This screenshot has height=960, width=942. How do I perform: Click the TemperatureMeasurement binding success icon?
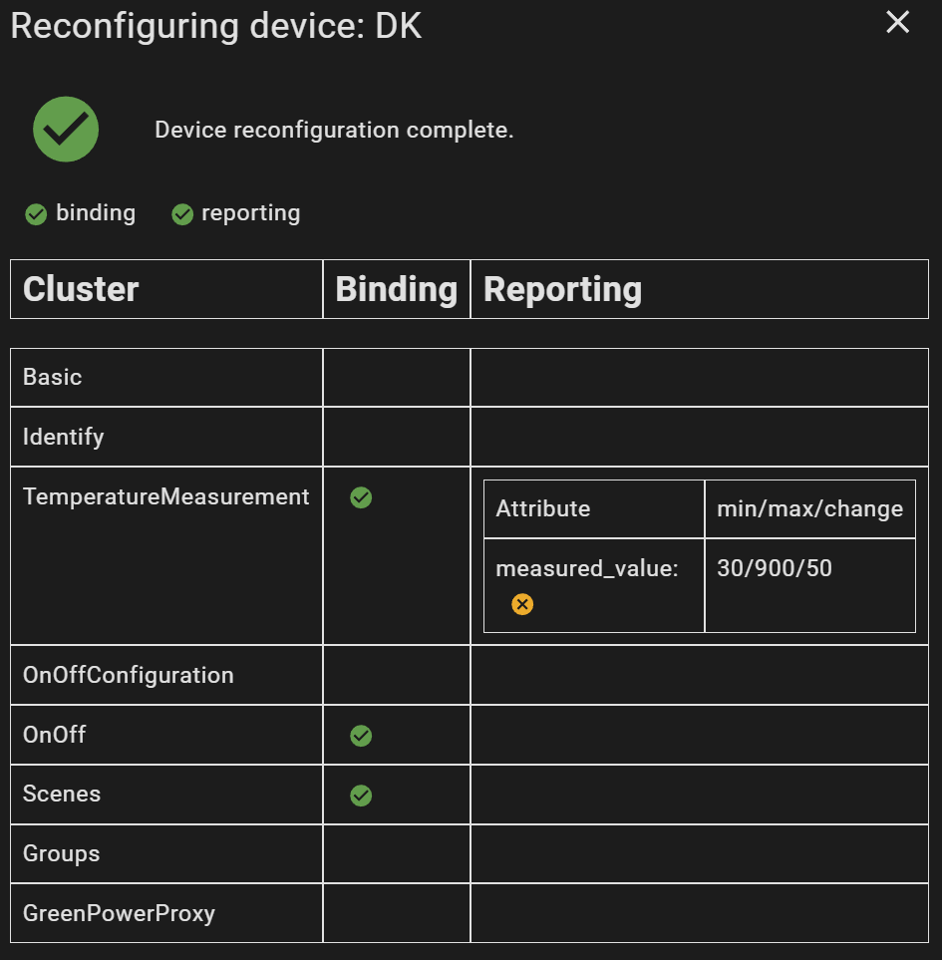361,497
